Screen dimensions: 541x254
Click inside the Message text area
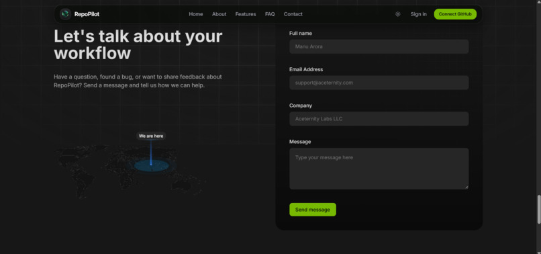pyautogui.click(x=379, y=169)
